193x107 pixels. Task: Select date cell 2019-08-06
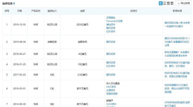tap(19, 42)
